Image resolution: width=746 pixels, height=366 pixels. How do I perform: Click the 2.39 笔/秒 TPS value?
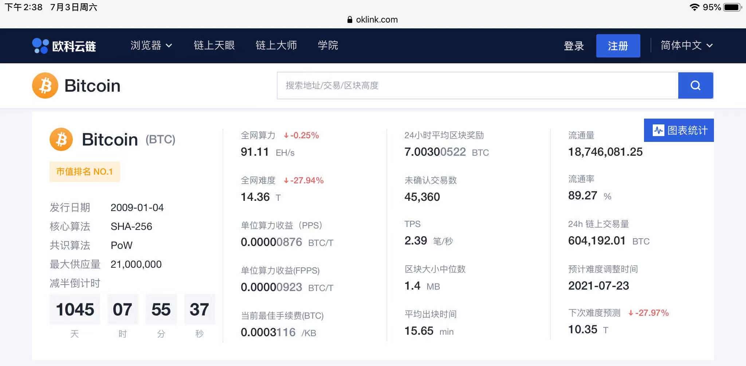[429, 240]
